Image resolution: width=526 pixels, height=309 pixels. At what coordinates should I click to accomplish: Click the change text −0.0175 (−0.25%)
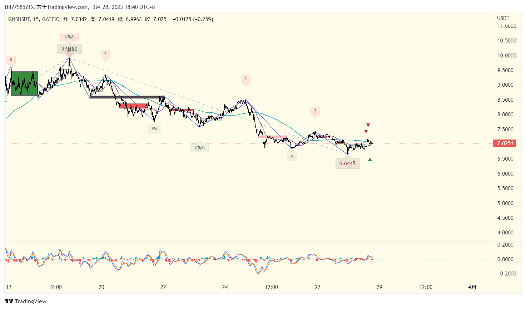coord(193,19)
